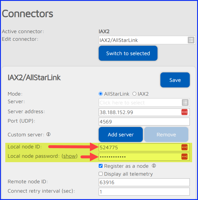Image resolution: width=198 pixels, height=200 pixels.
Task: Click the list icon in Server field
Action: [x=185, y=102]
